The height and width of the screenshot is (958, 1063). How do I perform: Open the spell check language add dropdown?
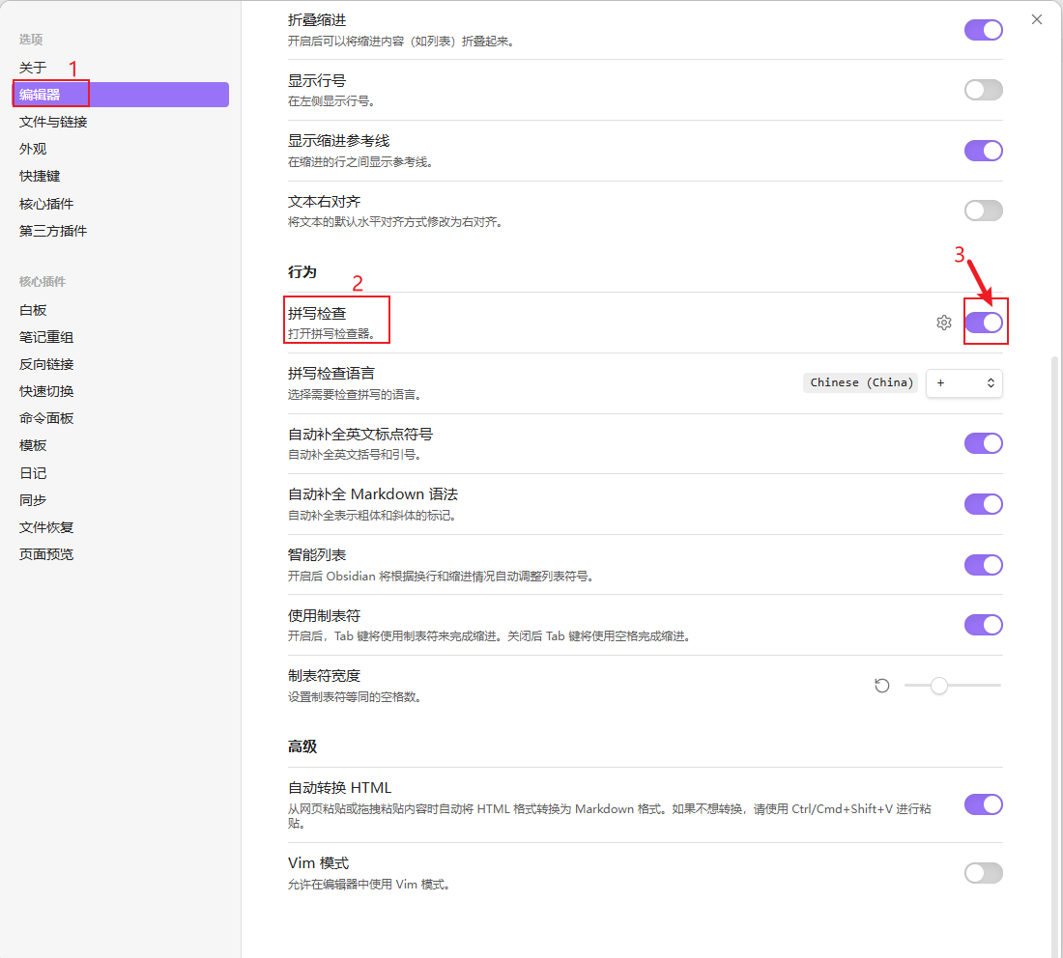[x=963, y=383]
